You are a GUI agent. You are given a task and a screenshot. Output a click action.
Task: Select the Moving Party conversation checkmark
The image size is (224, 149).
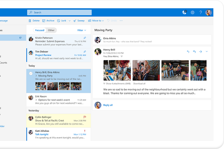tap(31, 73)
